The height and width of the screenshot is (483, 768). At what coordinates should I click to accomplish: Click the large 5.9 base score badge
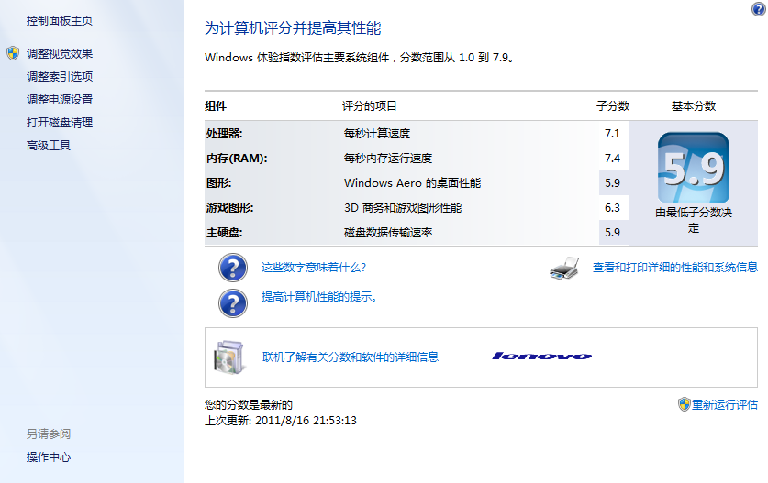pos(693,168)
